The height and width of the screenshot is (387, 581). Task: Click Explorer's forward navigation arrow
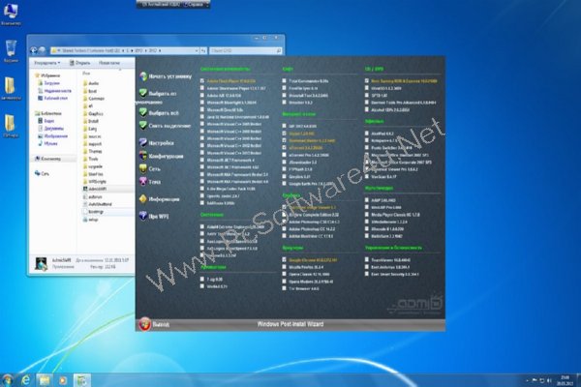(42, 50)
